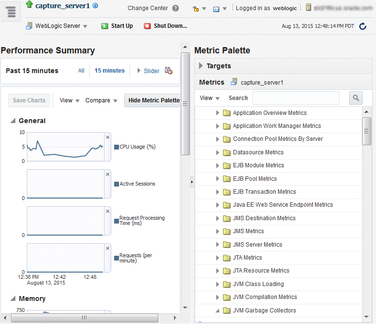Screen dimensions: 376x324
Task: Click the server icon beside Metrics capture_server1
Action: (234, 82)
